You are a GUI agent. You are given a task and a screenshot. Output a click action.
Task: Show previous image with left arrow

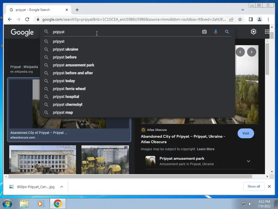pos(240,52)
